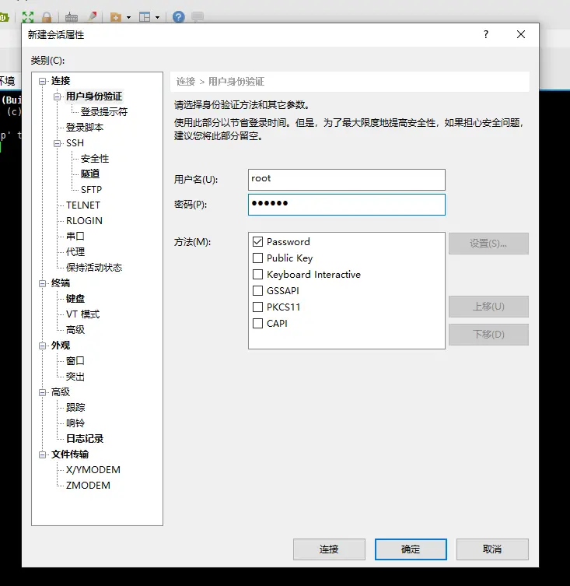Click the layout panes toolbar icon
Viewport: 570px width, 586px height.
145,17
